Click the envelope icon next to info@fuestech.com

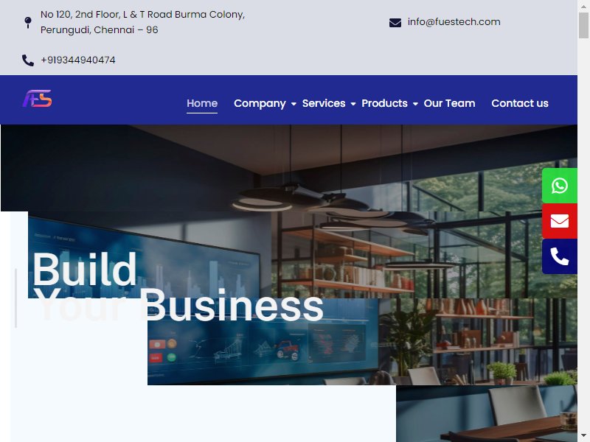(x=395, y=23)
